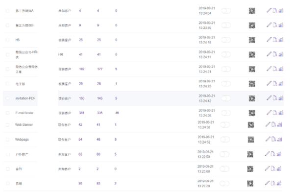Open document icon in H5 row

tap(275, 40)
